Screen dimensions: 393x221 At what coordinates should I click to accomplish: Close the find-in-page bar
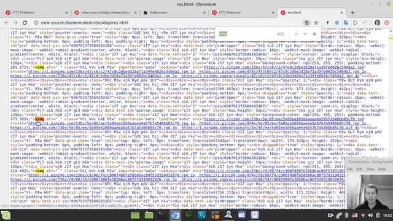314,34
